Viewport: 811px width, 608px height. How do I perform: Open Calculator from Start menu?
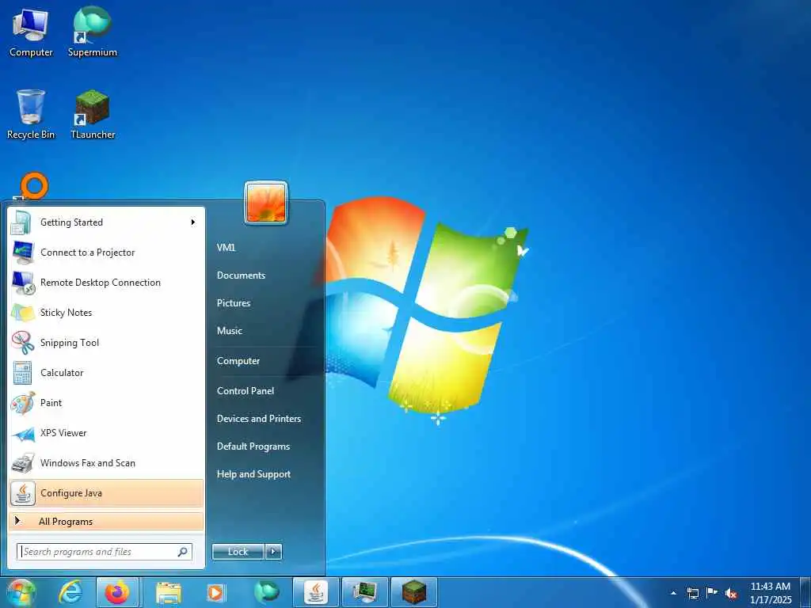tap(105, 373)
